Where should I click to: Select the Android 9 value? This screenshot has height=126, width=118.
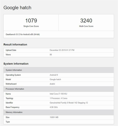click(54, 75)
